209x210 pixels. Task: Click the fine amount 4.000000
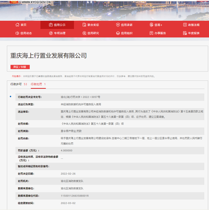coord(66,150)
